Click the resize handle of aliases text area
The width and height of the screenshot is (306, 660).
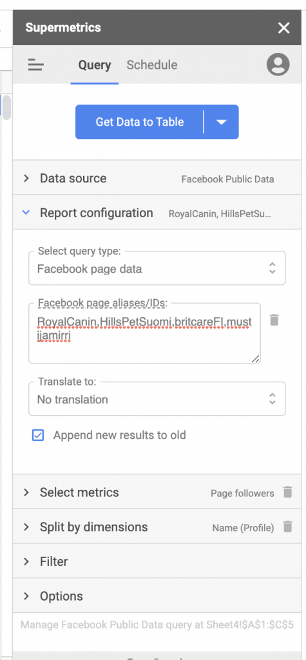coord(256,359)
